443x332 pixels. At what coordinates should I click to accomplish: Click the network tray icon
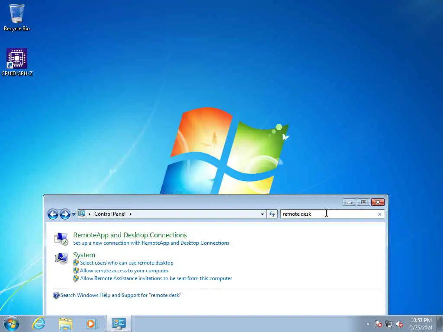pyautogui.click(x=389, y=324)
